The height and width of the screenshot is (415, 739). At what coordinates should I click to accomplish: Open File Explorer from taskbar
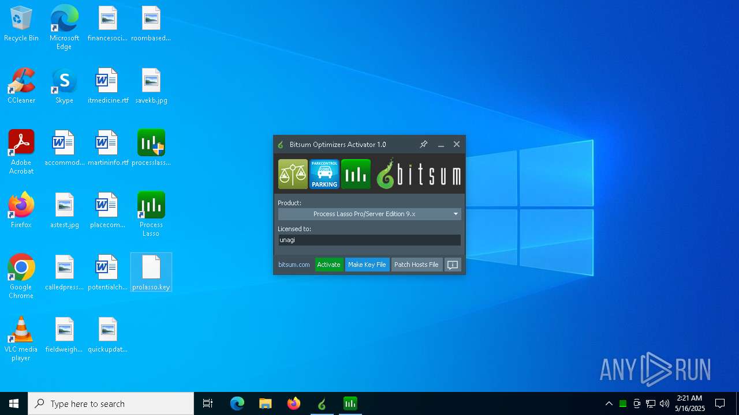[266, 403]
